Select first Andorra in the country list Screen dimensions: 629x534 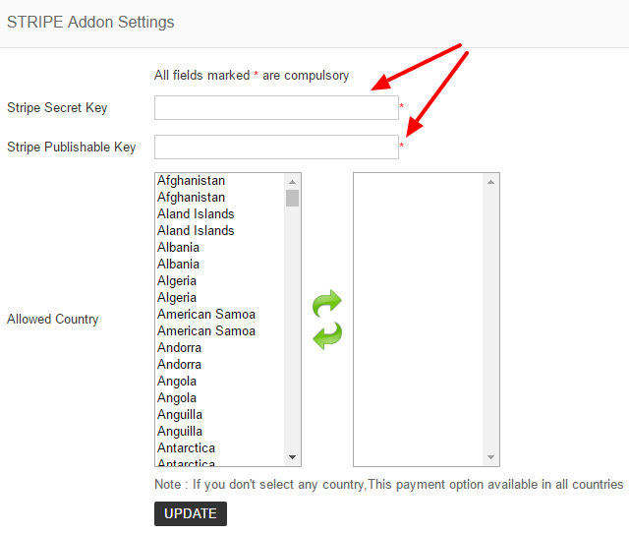(x=179, y=347)
